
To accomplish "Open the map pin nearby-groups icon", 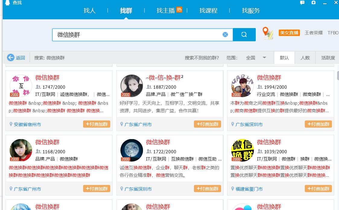I will pyautogui.click(x=268, y=33).
